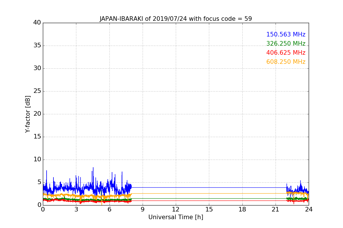
Task: Select the 10 tick on the Y-factor axis
Action: 37,160
